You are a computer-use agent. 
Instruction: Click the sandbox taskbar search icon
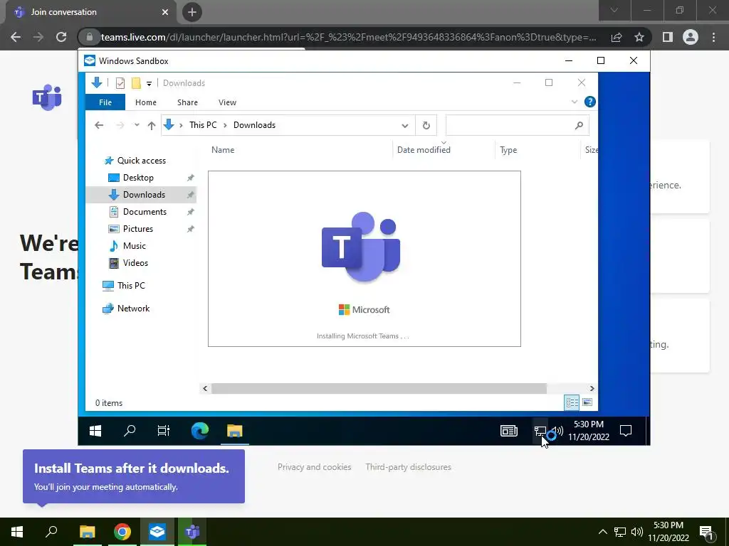coord(130,431)
